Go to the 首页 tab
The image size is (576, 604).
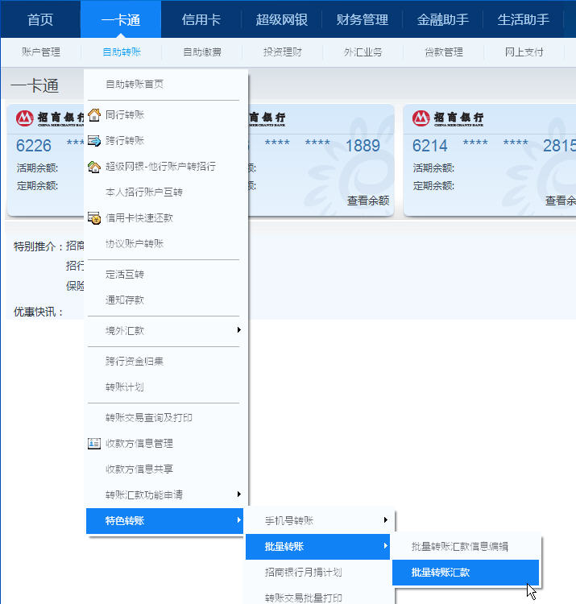(x=40, y=19)
